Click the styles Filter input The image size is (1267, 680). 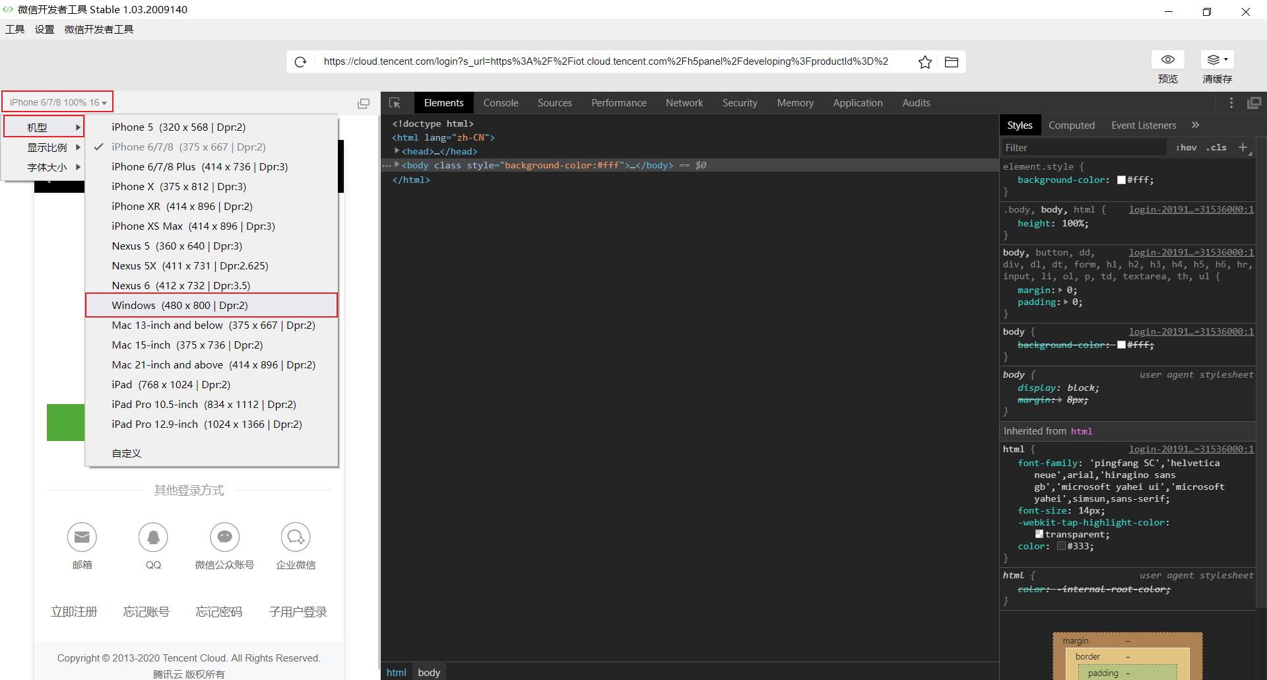[1084, 147]
